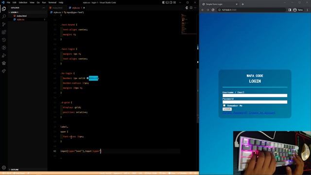Image resolution: width=311 pixels, height=175 pixels.
Task: Open the Help menu
Action: pos(61,2)
